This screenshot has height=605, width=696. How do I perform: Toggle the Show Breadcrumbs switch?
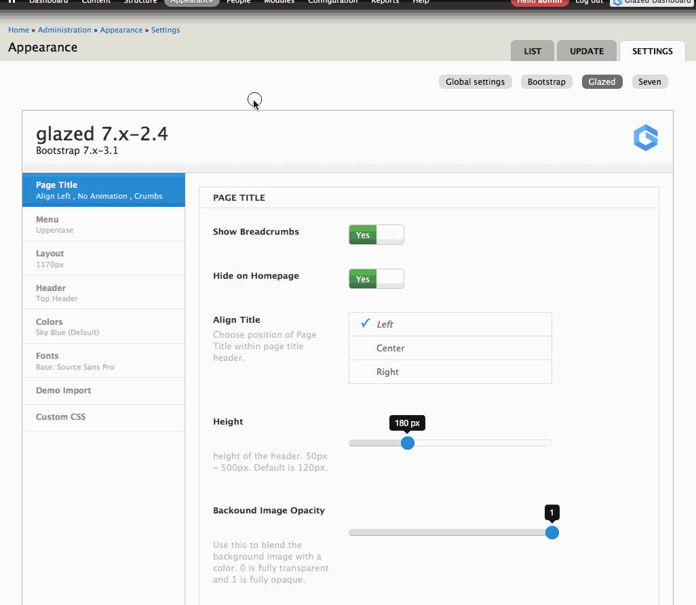pos(376,235)
